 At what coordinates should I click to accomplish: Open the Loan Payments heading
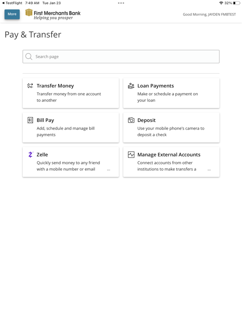click(x=155, y=86)
